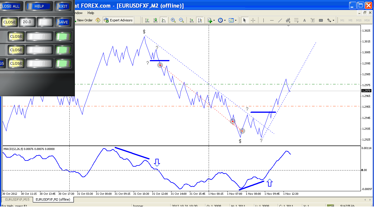Zoom in on the chart
Viewport: 374px width, 210px height.
click(173, 20)
